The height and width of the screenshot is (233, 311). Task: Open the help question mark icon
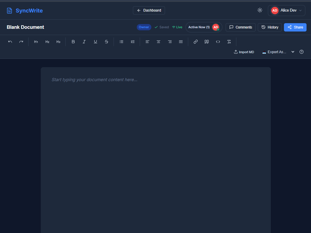pos(301,52)
